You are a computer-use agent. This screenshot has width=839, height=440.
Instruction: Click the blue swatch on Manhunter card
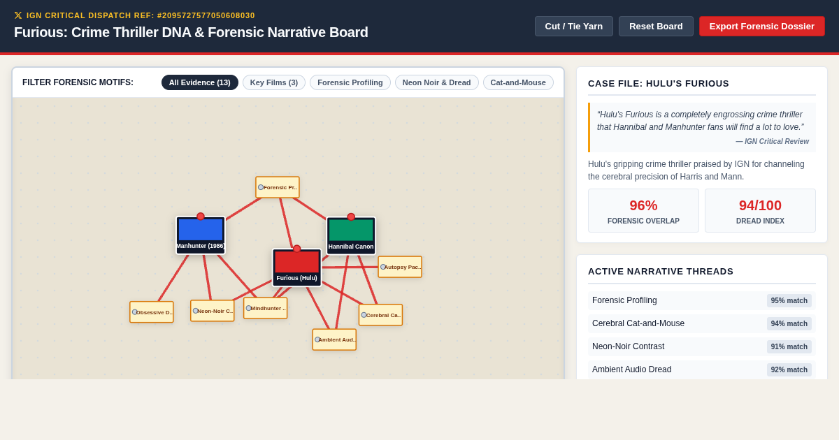[x=201, y=230]
